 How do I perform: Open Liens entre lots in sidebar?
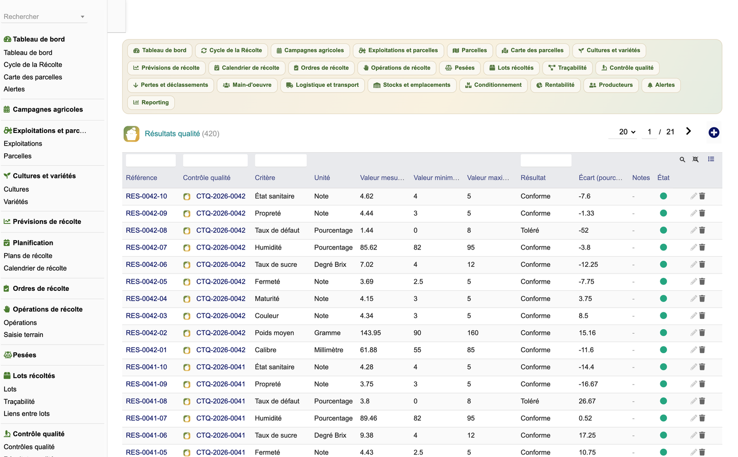click(27, 414)
